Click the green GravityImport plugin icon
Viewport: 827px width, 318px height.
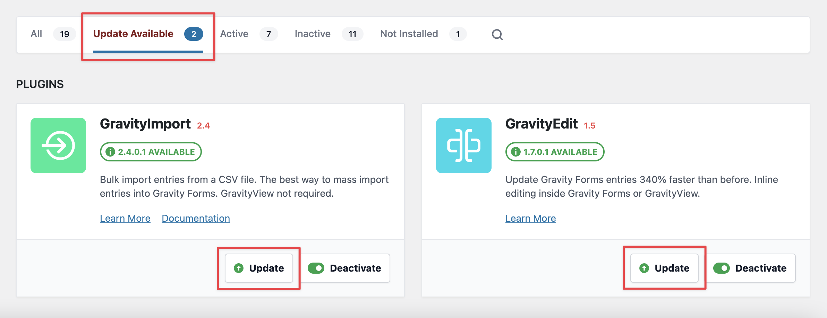(58, 145)
